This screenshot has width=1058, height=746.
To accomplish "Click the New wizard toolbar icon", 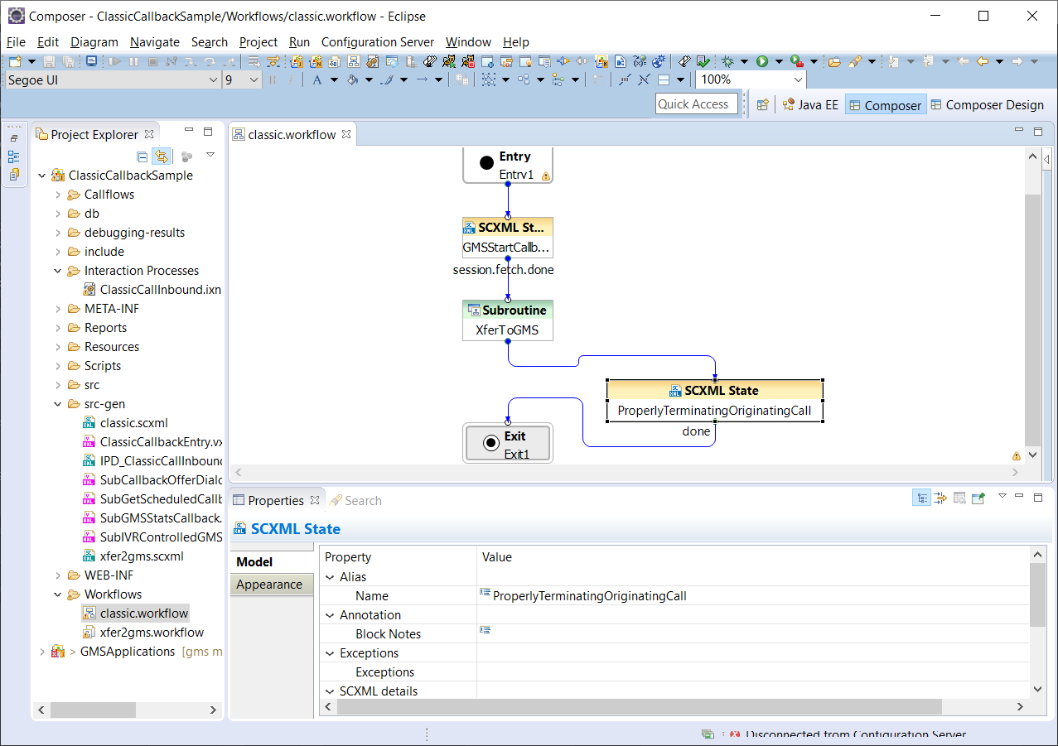I will click(15, 61).
